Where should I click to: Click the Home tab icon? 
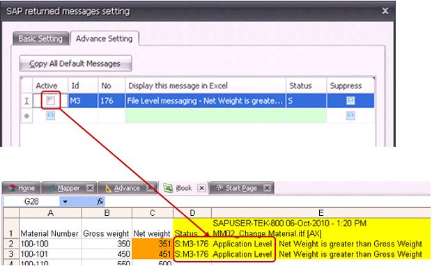coord(12,188)
